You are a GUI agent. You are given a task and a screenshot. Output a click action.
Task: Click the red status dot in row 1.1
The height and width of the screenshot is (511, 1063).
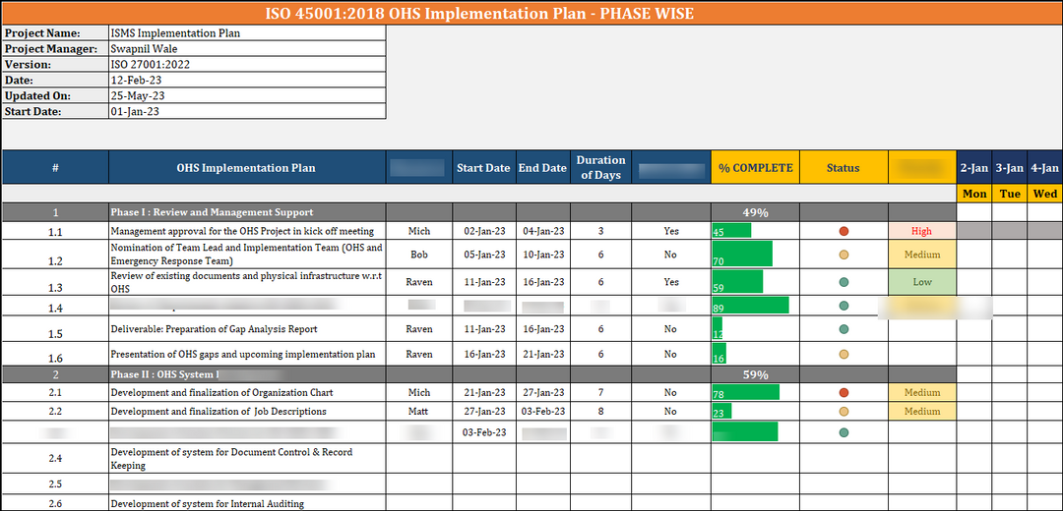pyautogui.click(x=844, y=231)
